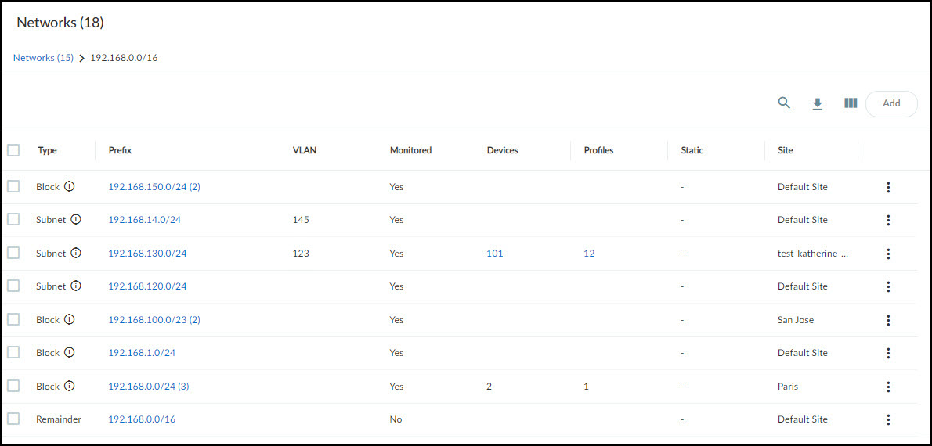Click info icon beside 192.168.14.0/24 Subnet
932x446 pixels.
(x=76, y=220)
